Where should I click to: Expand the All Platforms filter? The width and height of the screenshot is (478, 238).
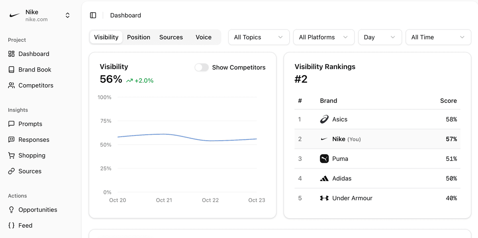(323, 37)
